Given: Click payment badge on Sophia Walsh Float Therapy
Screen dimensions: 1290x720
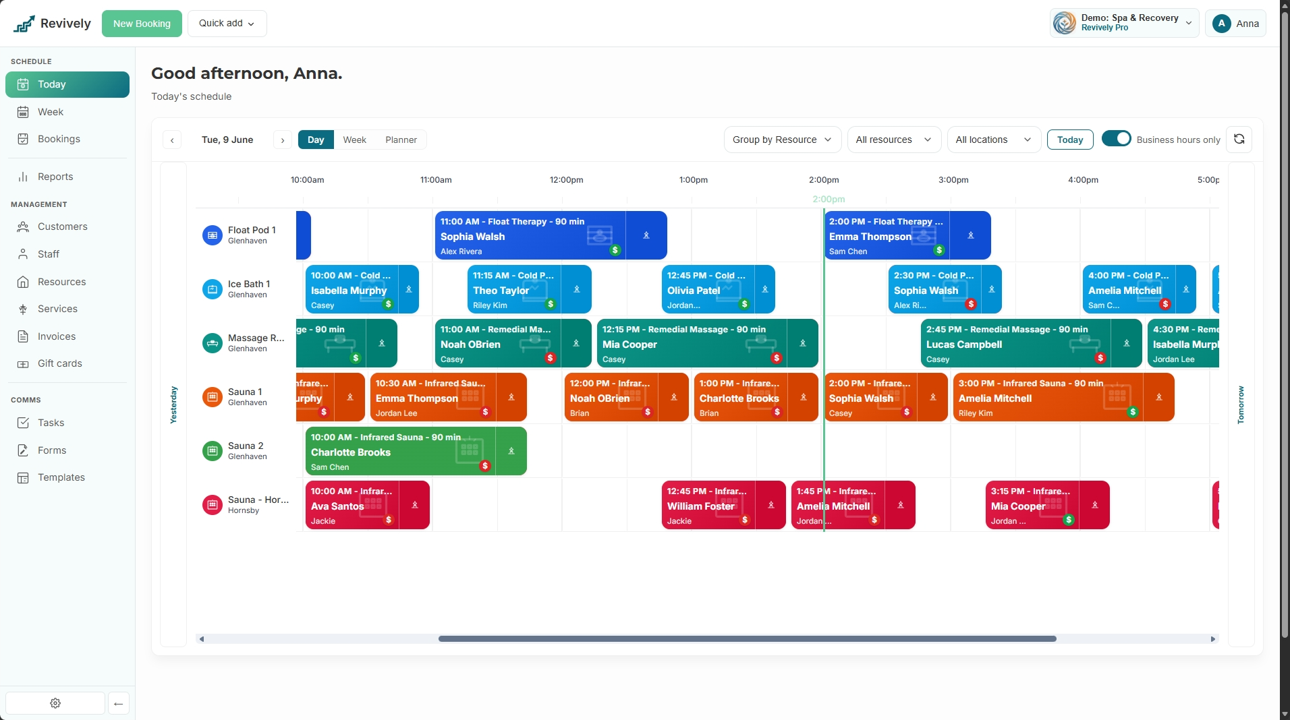Looking at the screenshot, I should pos(615,250).
